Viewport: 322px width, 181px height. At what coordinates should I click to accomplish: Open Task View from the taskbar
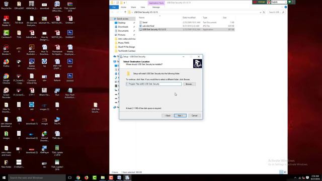click(69, 177)
